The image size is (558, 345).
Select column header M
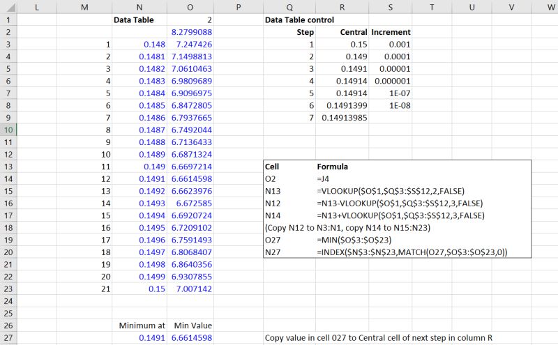click(x=84, y=7)
